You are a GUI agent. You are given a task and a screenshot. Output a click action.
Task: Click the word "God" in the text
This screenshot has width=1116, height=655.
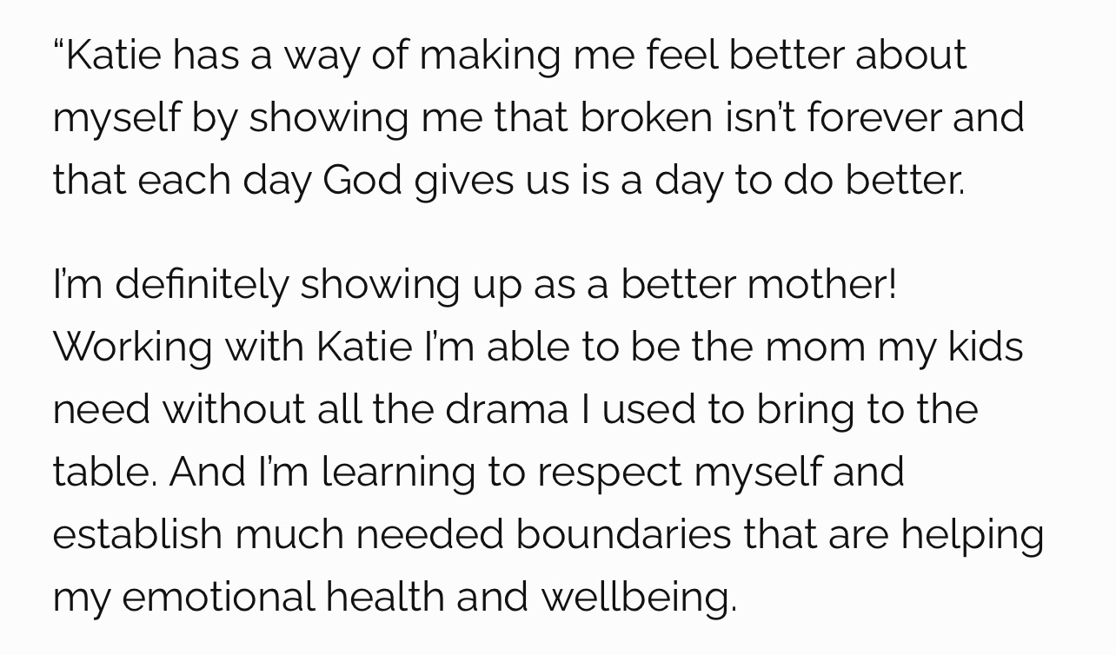tap(362, 180)
